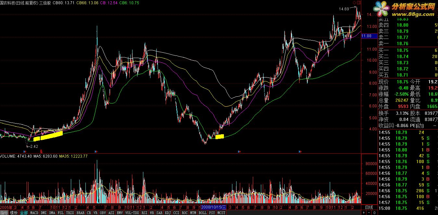This screenshot has width=438, height=215.
Task: Click the 2.42 low price annotation
Action: point(34,147)
